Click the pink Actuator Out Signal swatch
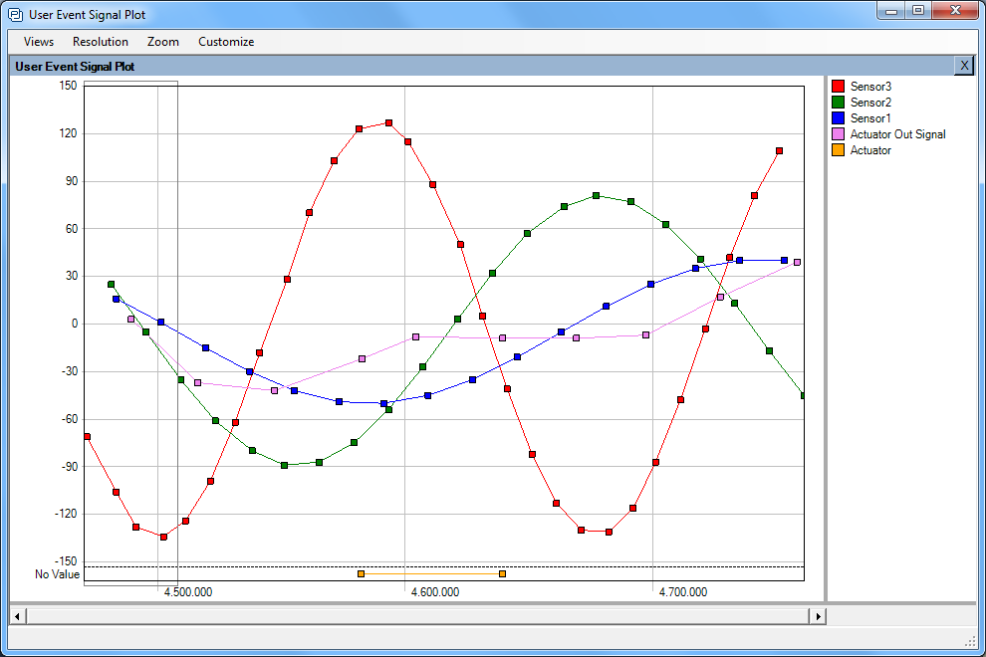 click(839, 134)
